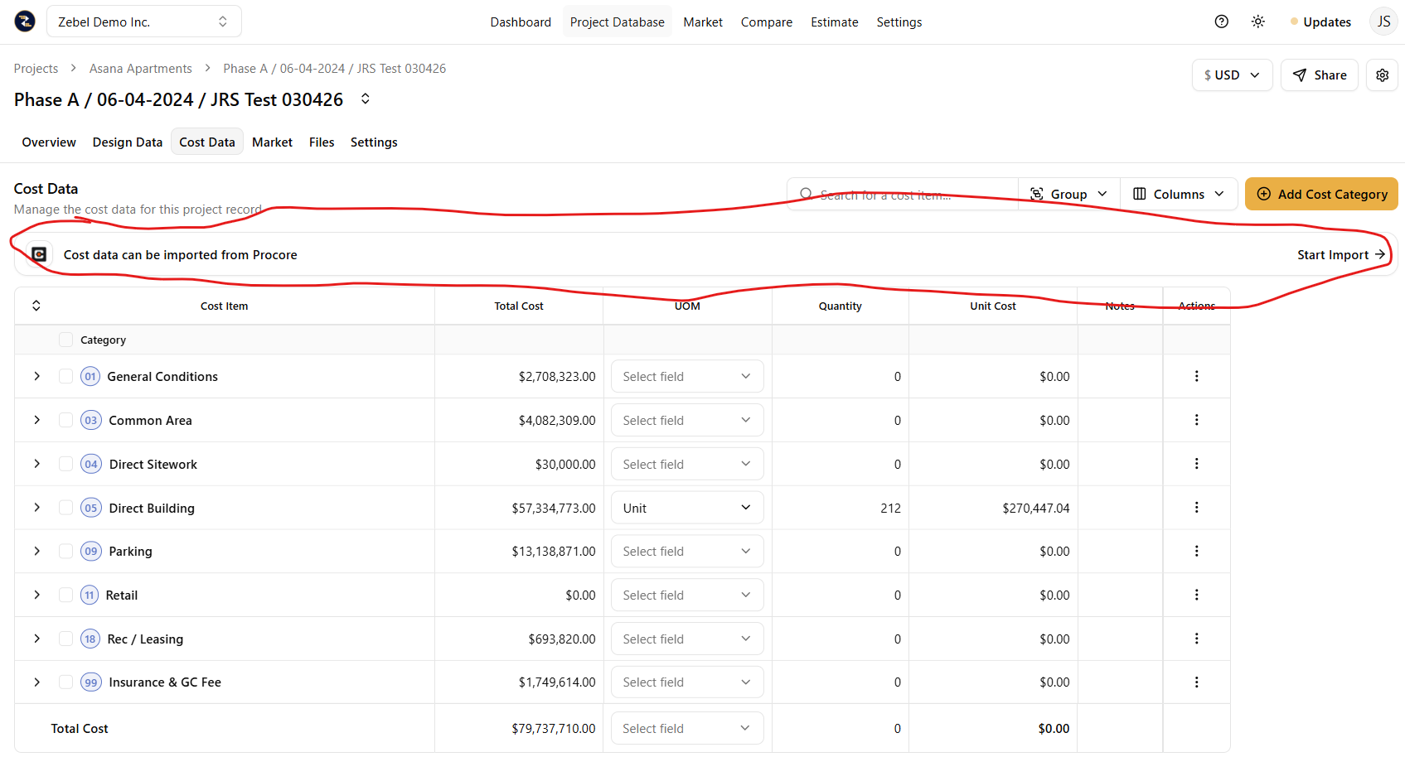Open three-dot actions menu for Parking row
This screenshot has height=757, width=1405.
[x=1196, y=551]
